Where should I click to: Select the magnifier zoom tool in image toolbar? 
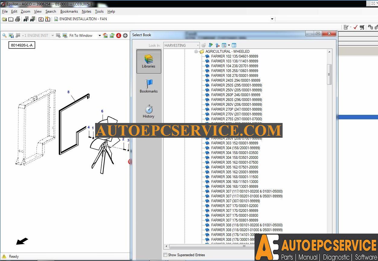[x=5, y=36]
